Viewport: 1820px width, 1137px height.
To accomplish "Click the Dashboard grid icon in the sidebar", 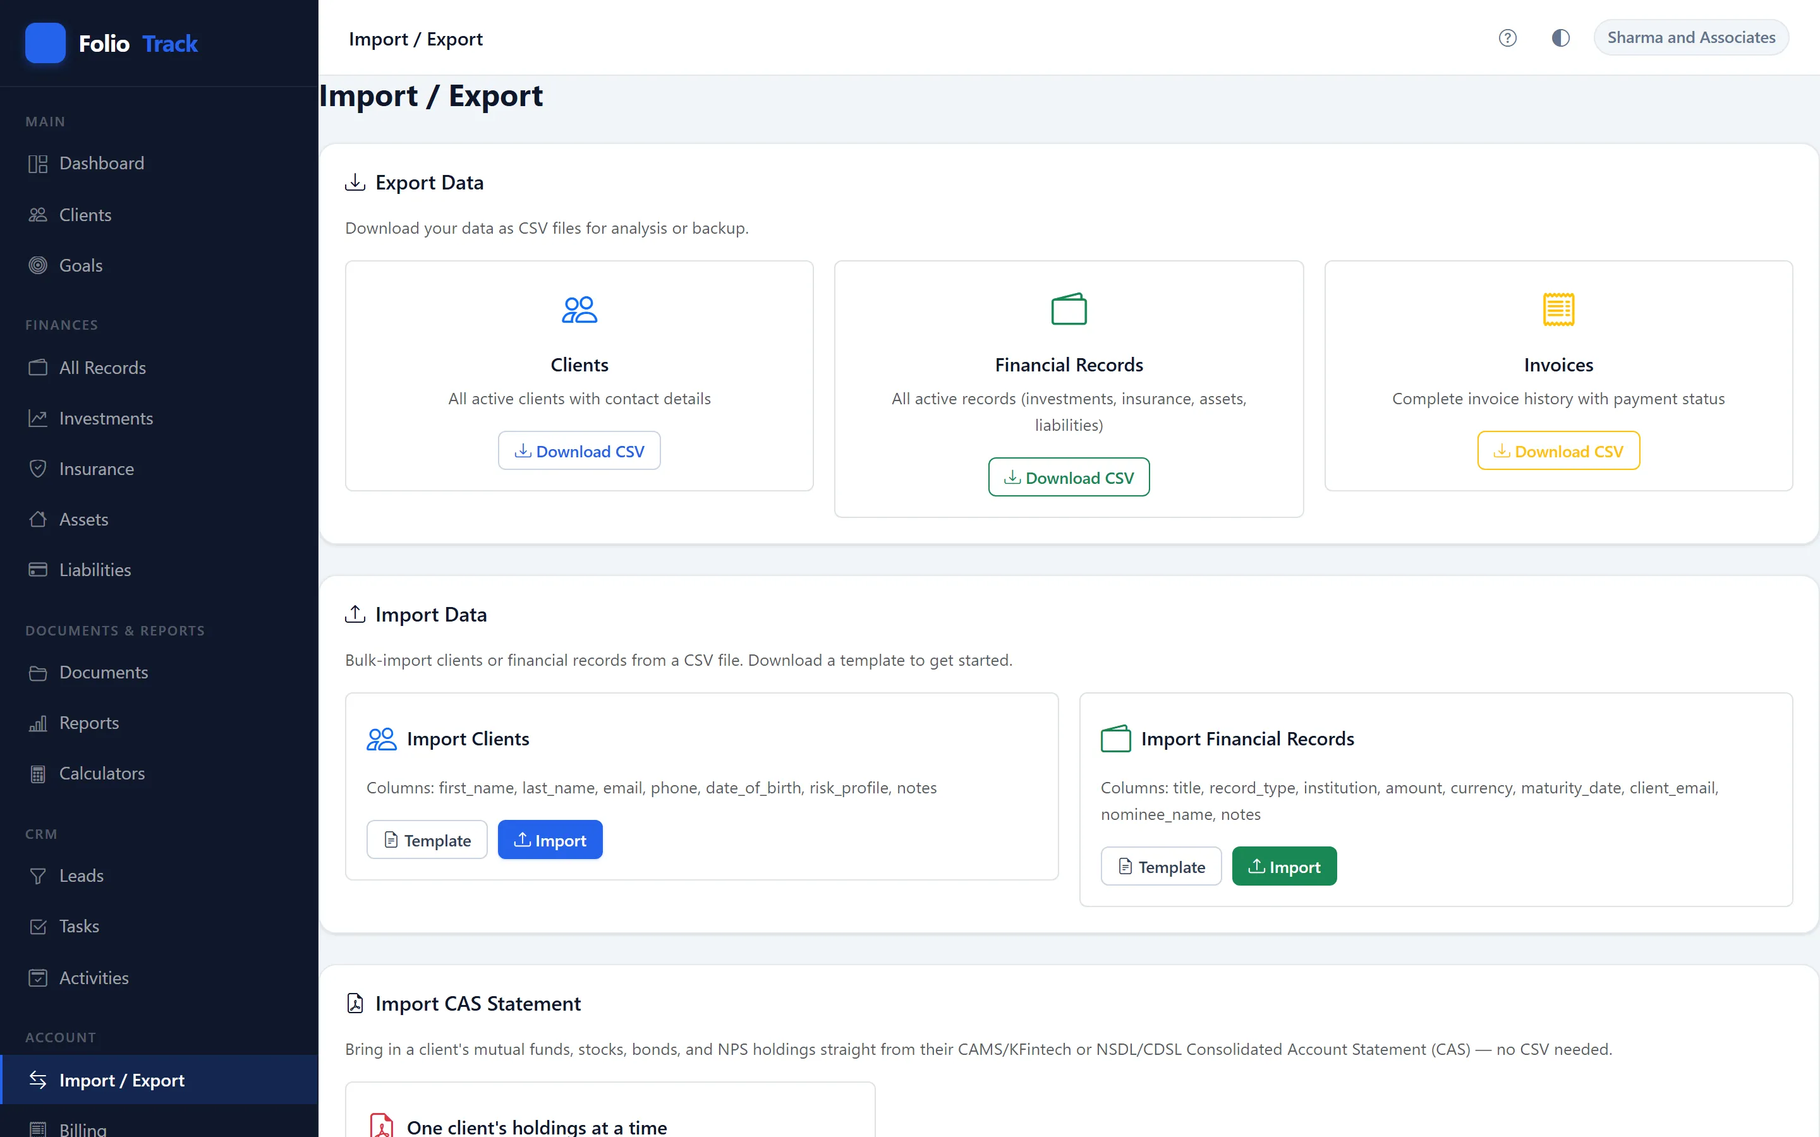I will tap(38, 164).
